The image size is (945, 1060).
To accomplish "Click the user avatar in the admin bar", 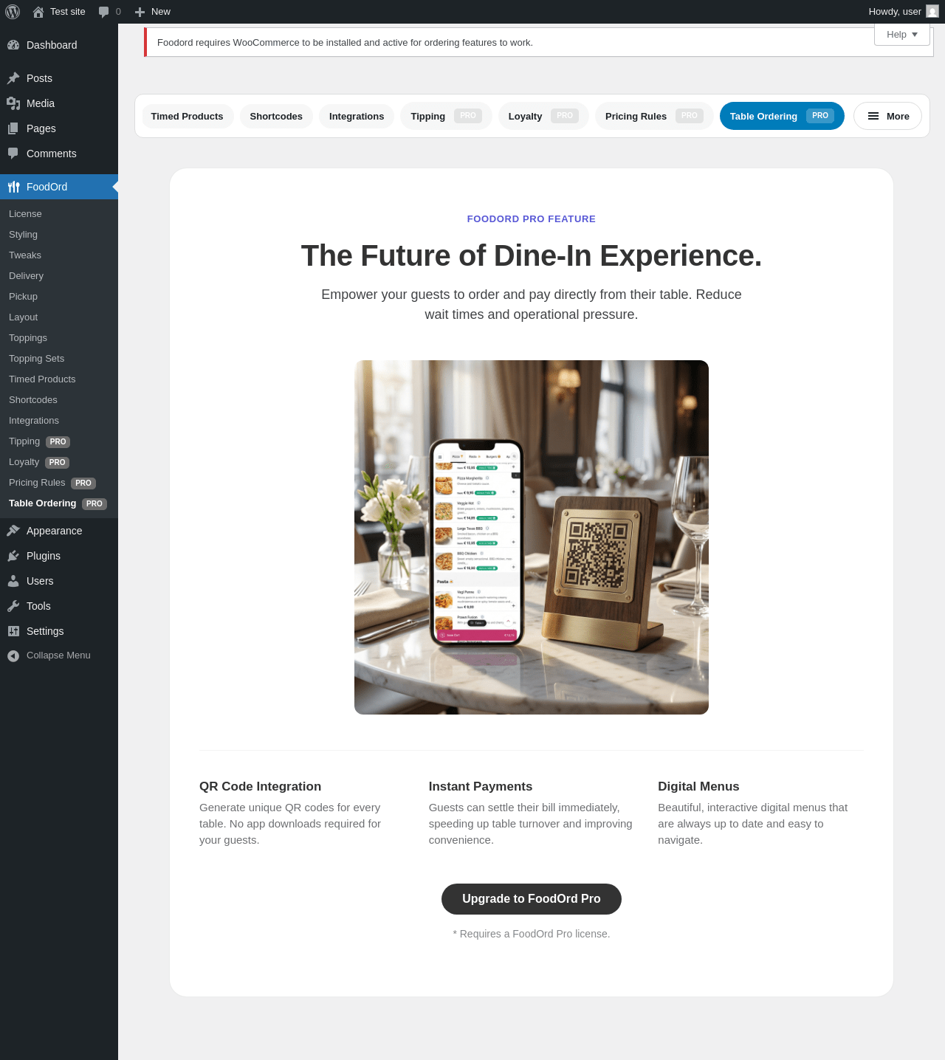I will pos(932,11).
